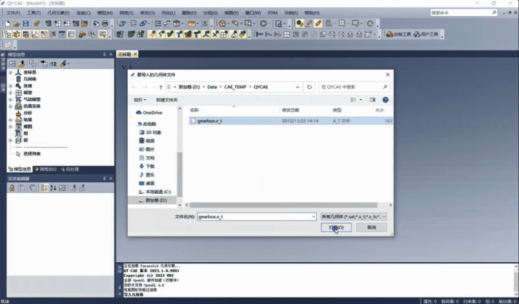519x304 pixels.
Task: Select 本地磁盘 (C:) in the navigation pane
Action: point(157,192)
